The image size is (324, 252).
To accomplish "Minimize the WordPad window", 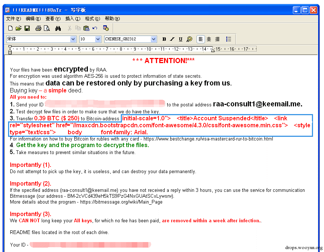I will click(x=296, y=10).
